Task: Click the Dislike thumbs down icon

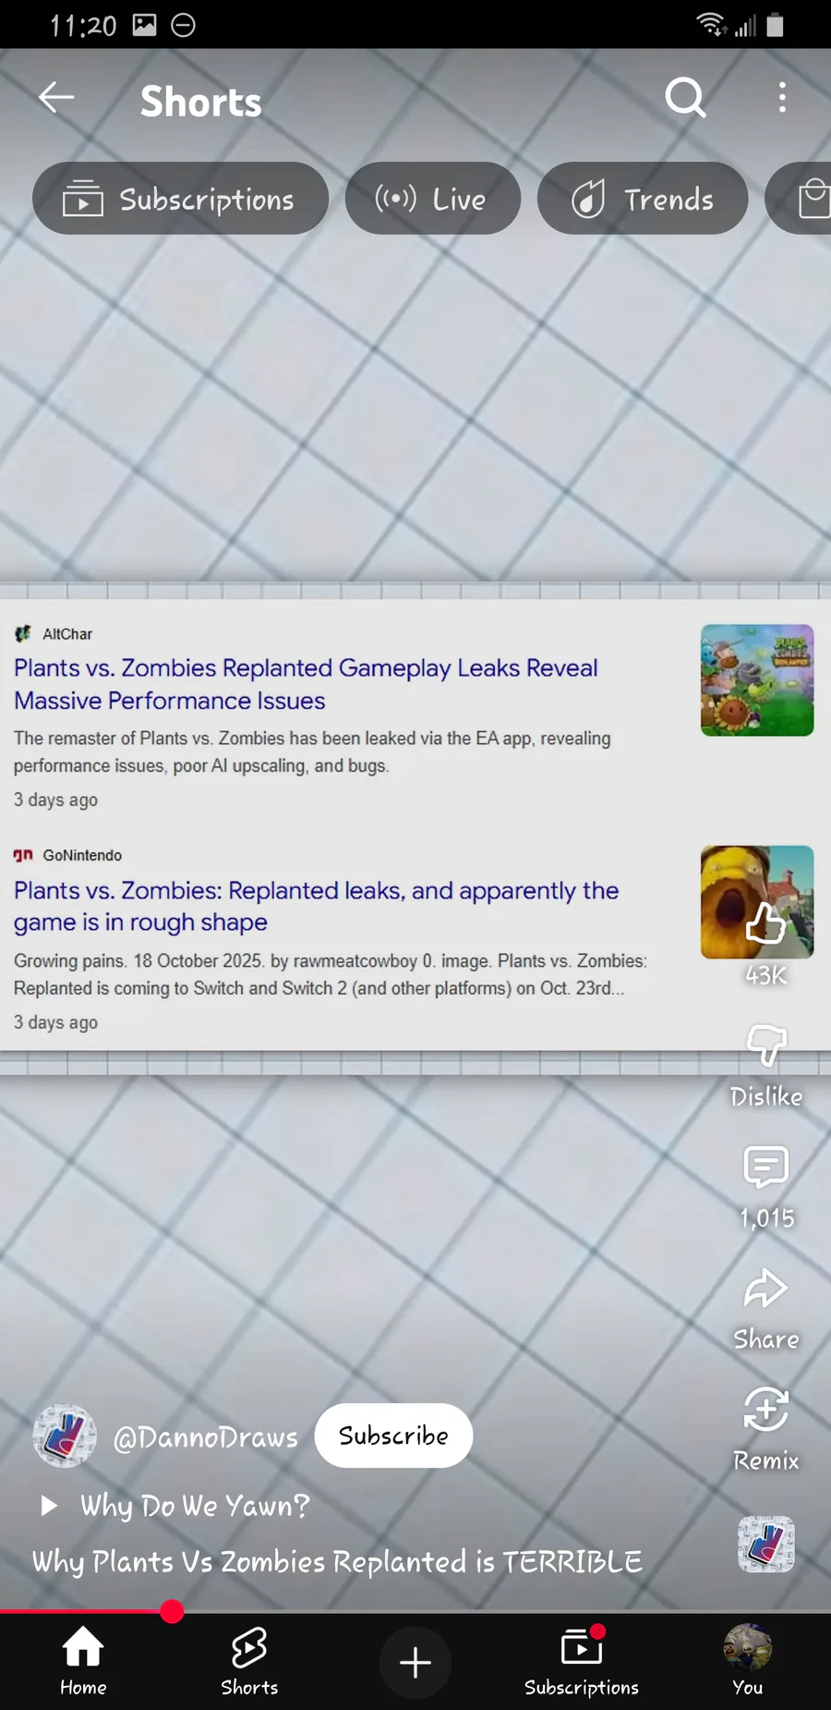Action: tap(765, 1045)
